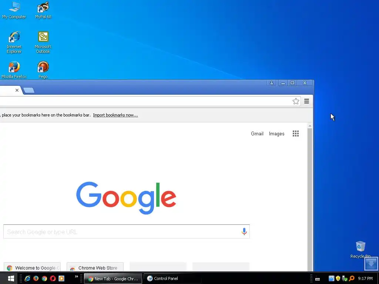
Task: Bookmark this page with the star icon
Action: coord(296,101)
